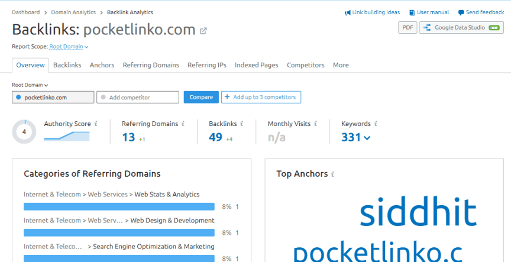Click the info icon next to Monthly Visits

(315, 124)
